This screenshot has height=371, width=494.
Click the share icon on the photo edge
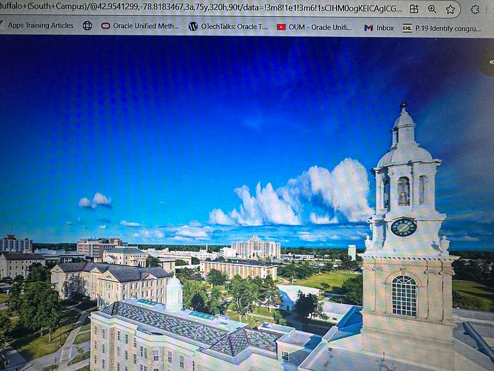tap(490, 62)
